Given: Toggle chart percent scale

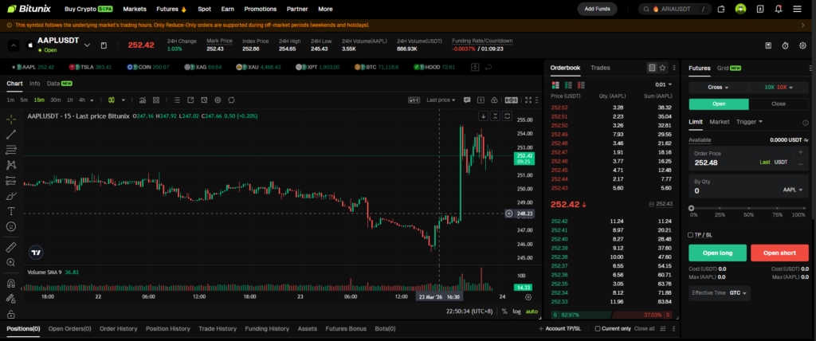Looking at the screenshot, I should pos(504,312).
